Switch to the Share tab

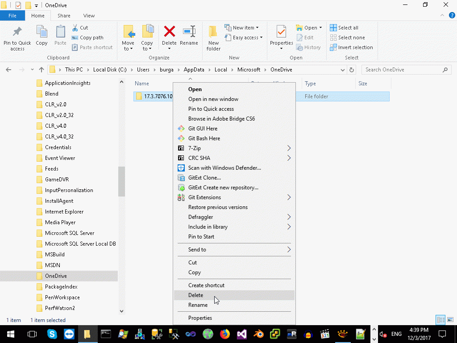pos(64,16)
